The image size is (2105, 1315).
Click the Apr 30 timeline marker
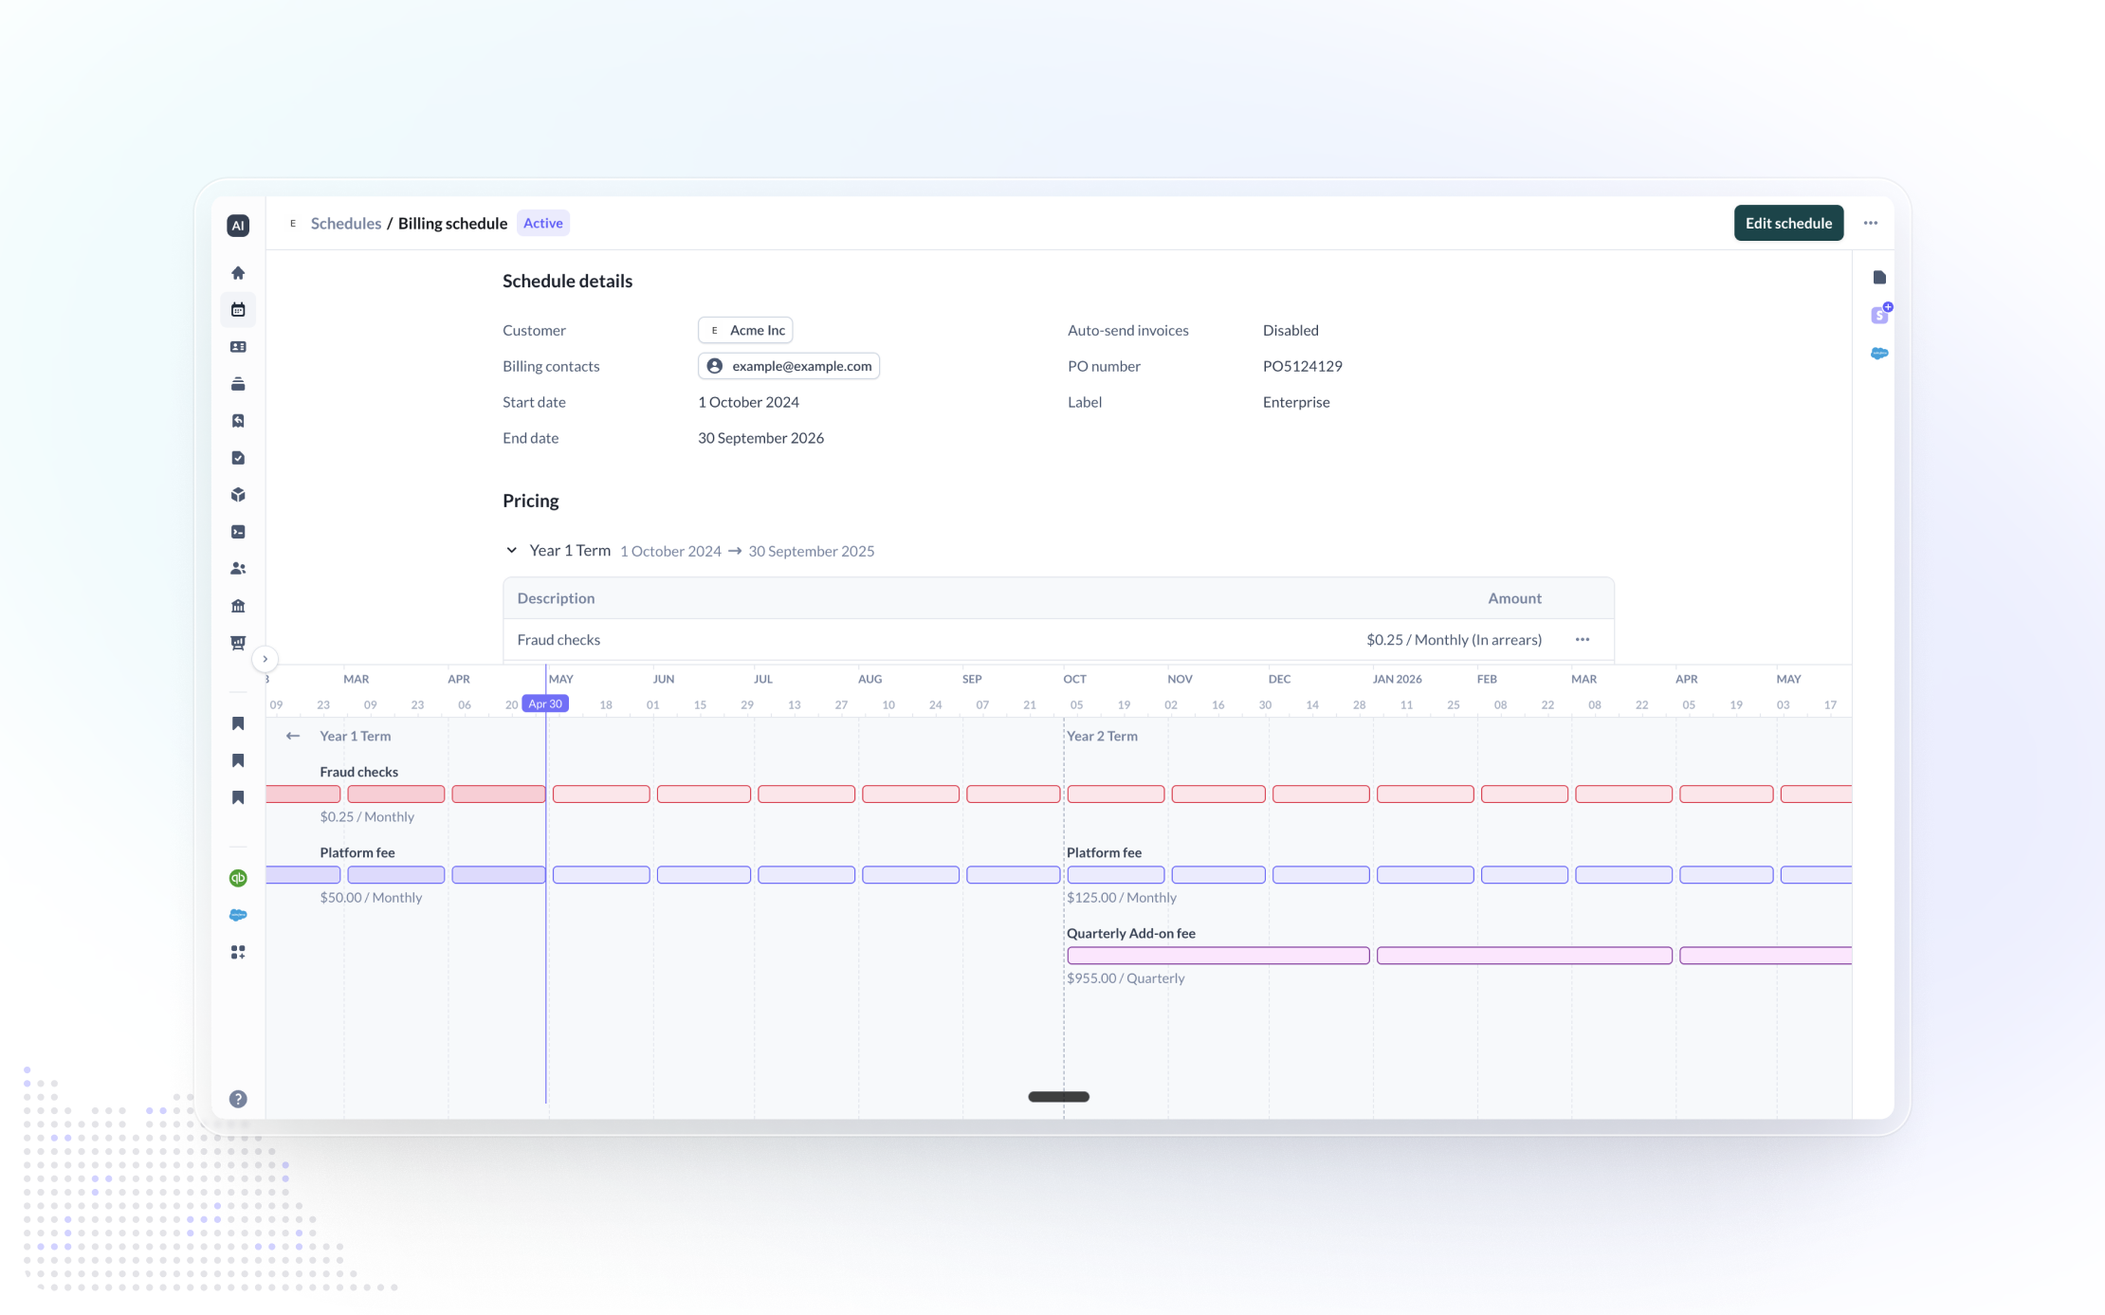pos(545,703)
